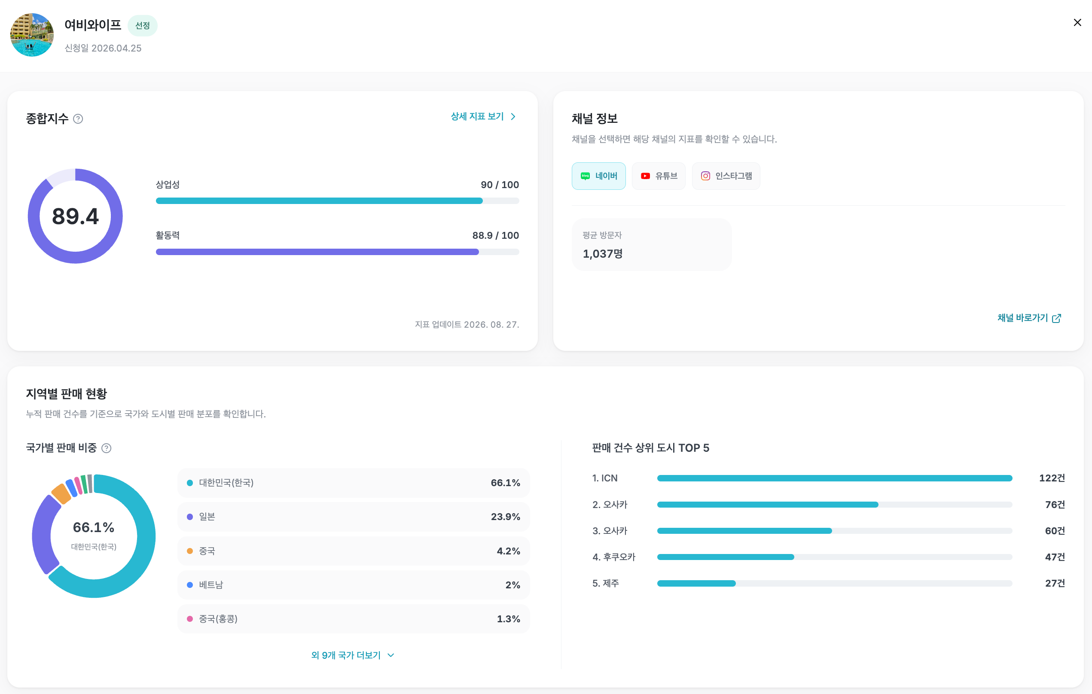Click the 채널 정보 heading
Image resolution: width=1092 pixels, height=694 pixels.
(x=595, y=119)
